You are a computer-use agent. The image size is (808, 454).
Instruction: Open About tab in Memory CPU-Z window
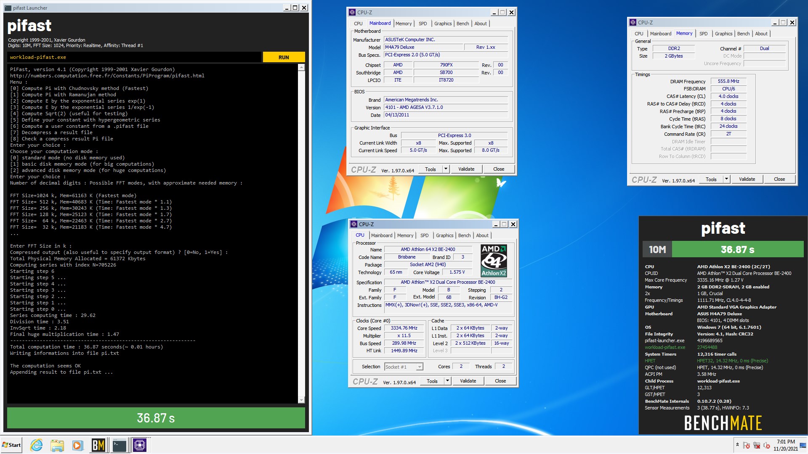pos(761,34)
